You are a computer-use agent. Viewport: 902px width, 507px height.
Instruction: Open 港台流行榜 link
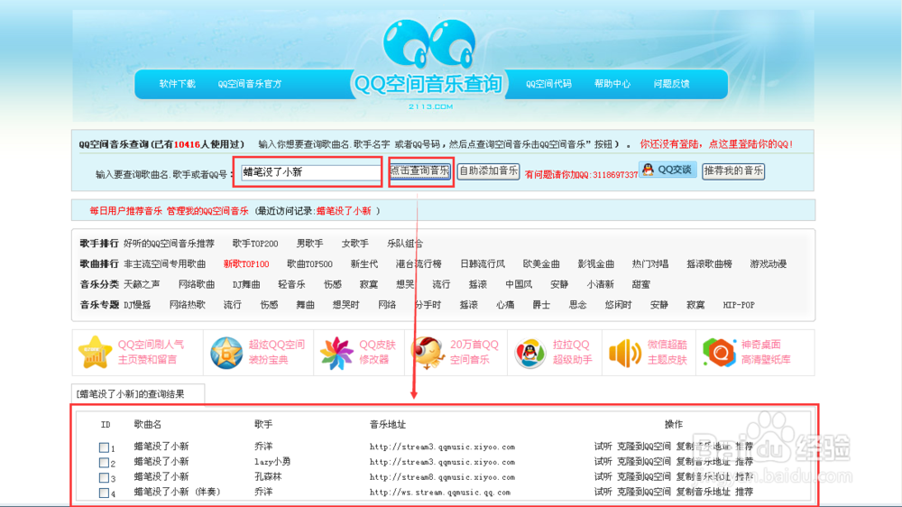click(419, 264)
